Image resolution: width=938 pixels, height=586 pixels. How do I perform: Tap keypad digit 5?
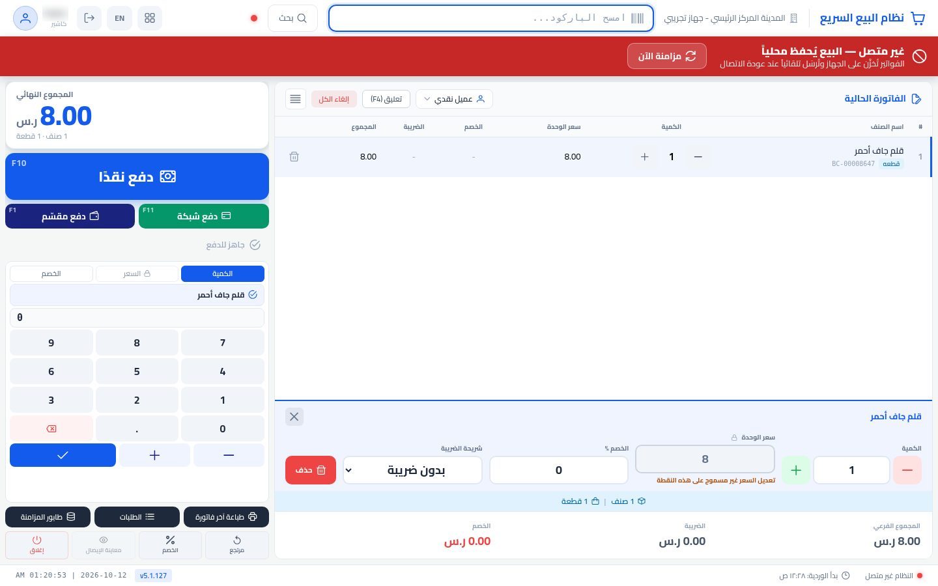click(x=137, y=371)
